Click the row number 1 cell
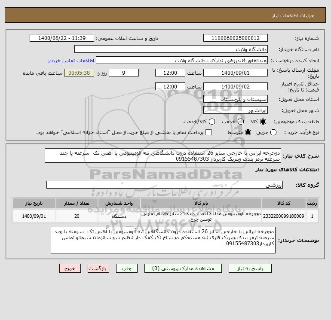The height and width of the screenshot is (320, 331). (312, 216)
